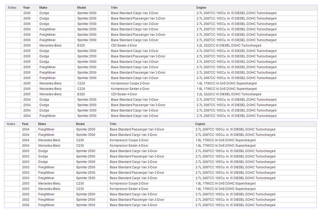322x212 pixels.
Task: Select 'Mercedes-Benz' in the 2006 row
Action: (x=50, y=45)
